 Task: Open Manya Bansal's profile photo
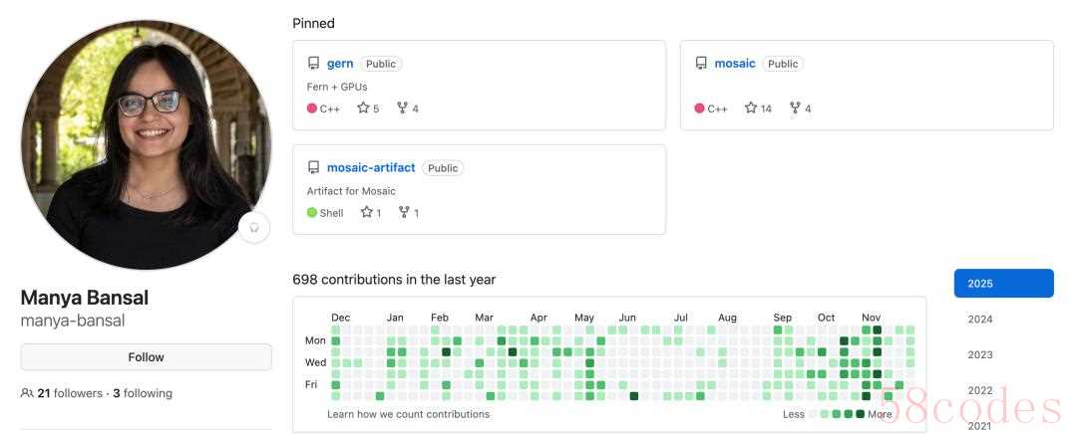[146, 144]
